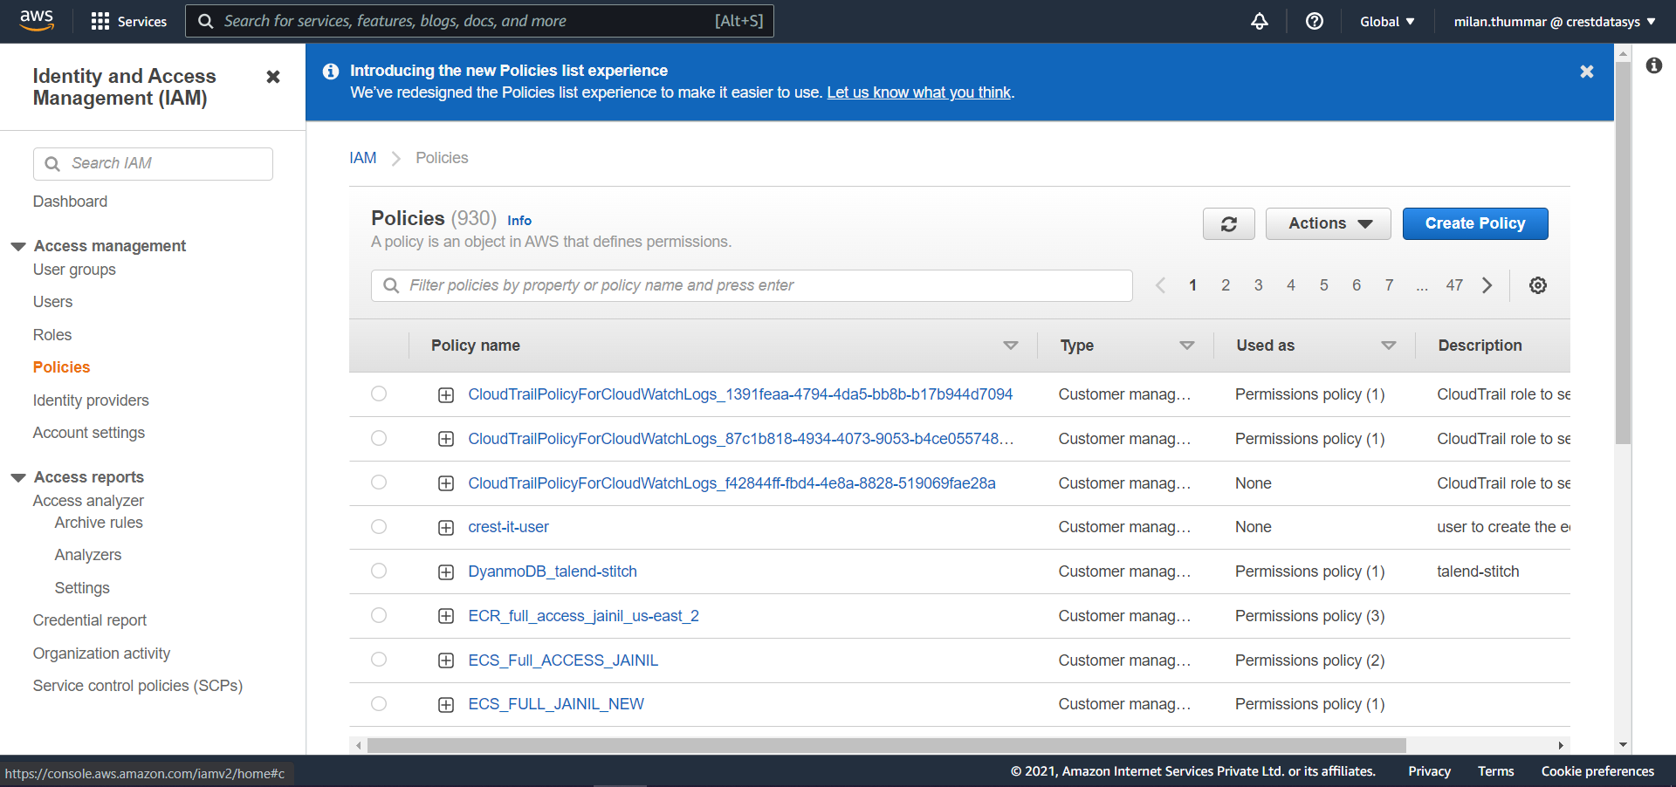Image resolution: width=1676 pixels, height=787 pixels.
Task: Open the Used as column filter arrow
Action: click(x=1389, y=346)
